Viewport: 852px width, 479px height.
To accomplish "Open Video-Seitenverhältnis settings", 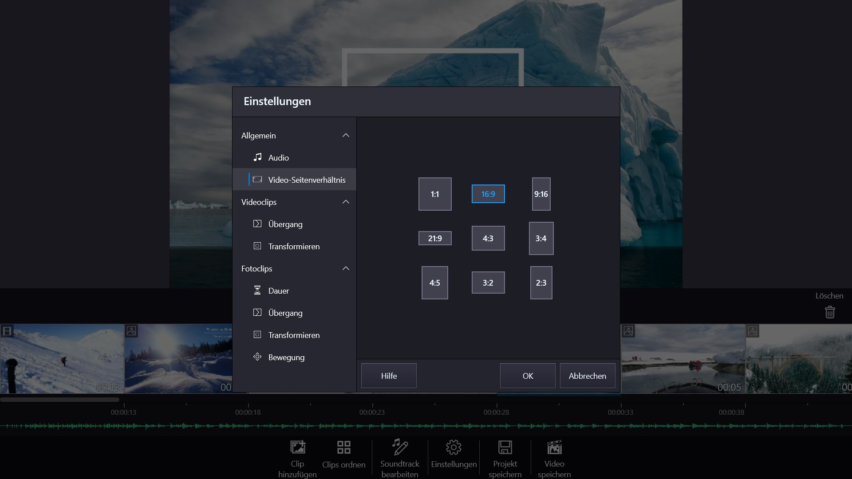I will tap(294, 180).
